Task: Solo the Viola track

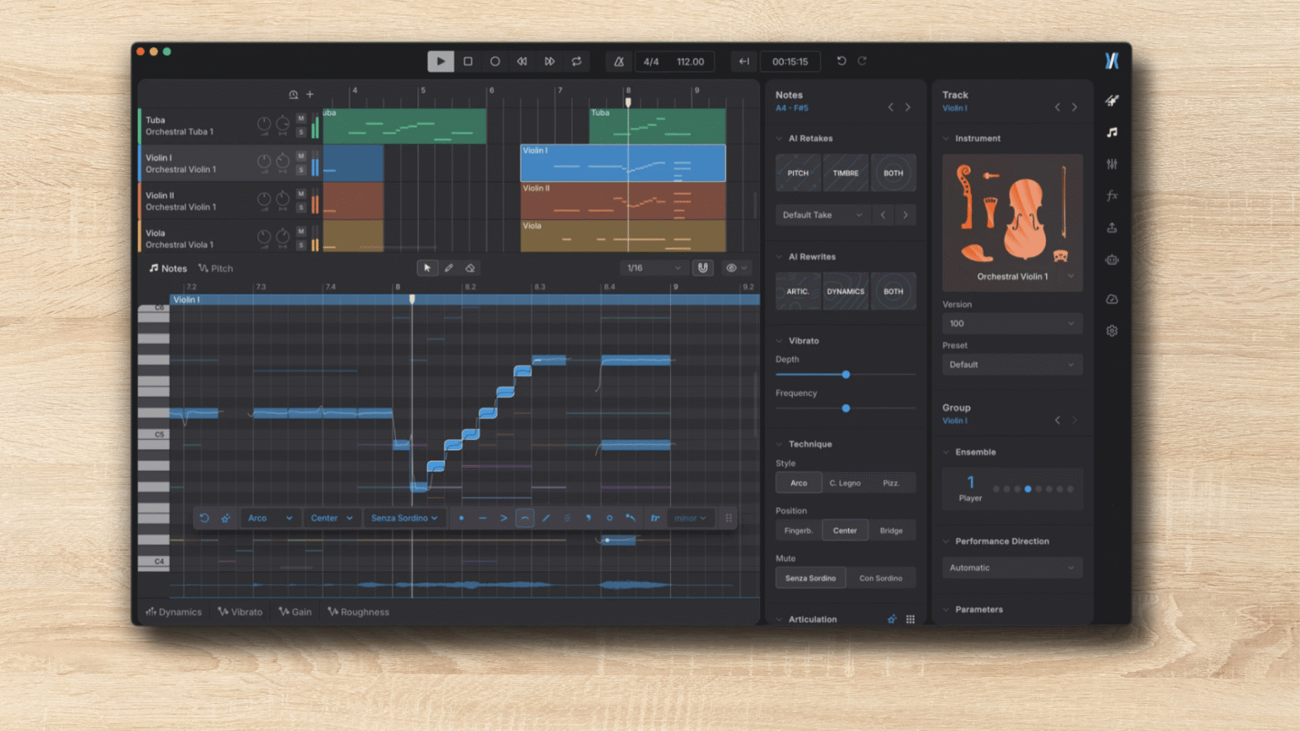Action: tap(301, 245)
